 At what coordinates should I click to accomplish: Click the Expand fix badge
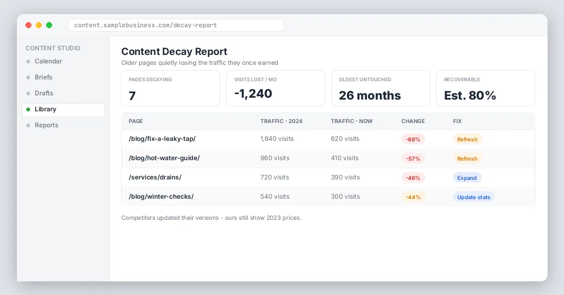coord(467,178)
